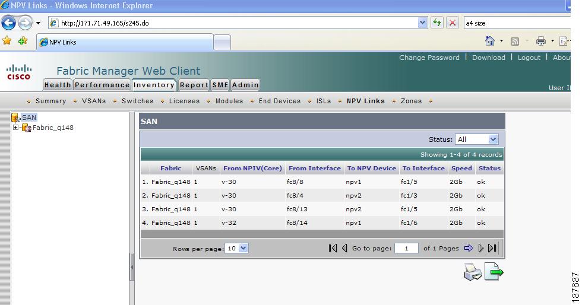Click the Go to page number field
The image size is (582, 305).
coord(406,248)
